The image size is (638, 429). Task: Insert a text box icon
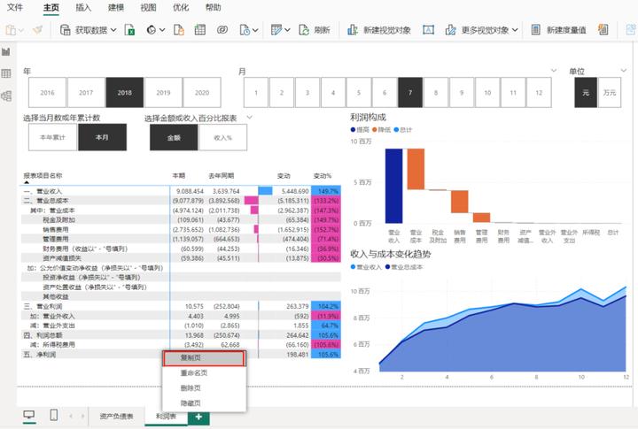pos(429,30)
